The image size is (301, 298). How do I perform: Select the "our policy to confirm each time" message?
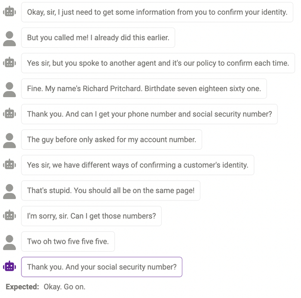pyautogui.click(x=158, y=63)
